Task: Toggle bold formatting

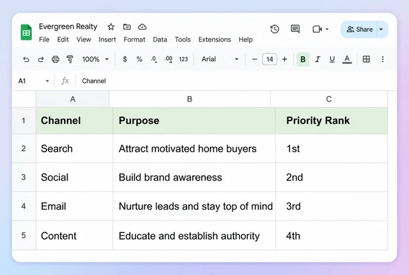Action: coord(303,59)
